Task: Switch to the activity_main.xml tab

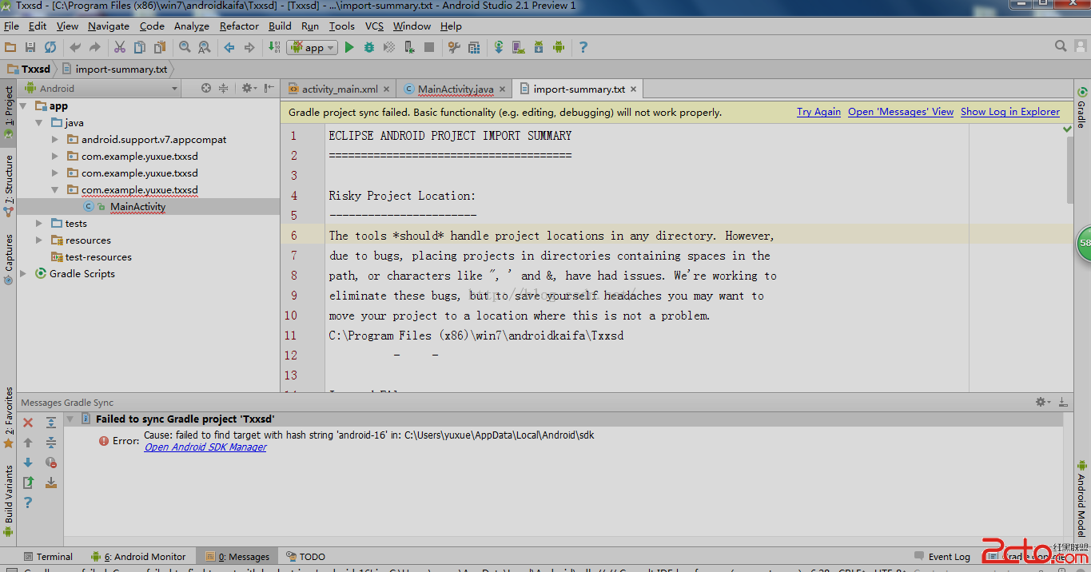Action: point(339,89)
